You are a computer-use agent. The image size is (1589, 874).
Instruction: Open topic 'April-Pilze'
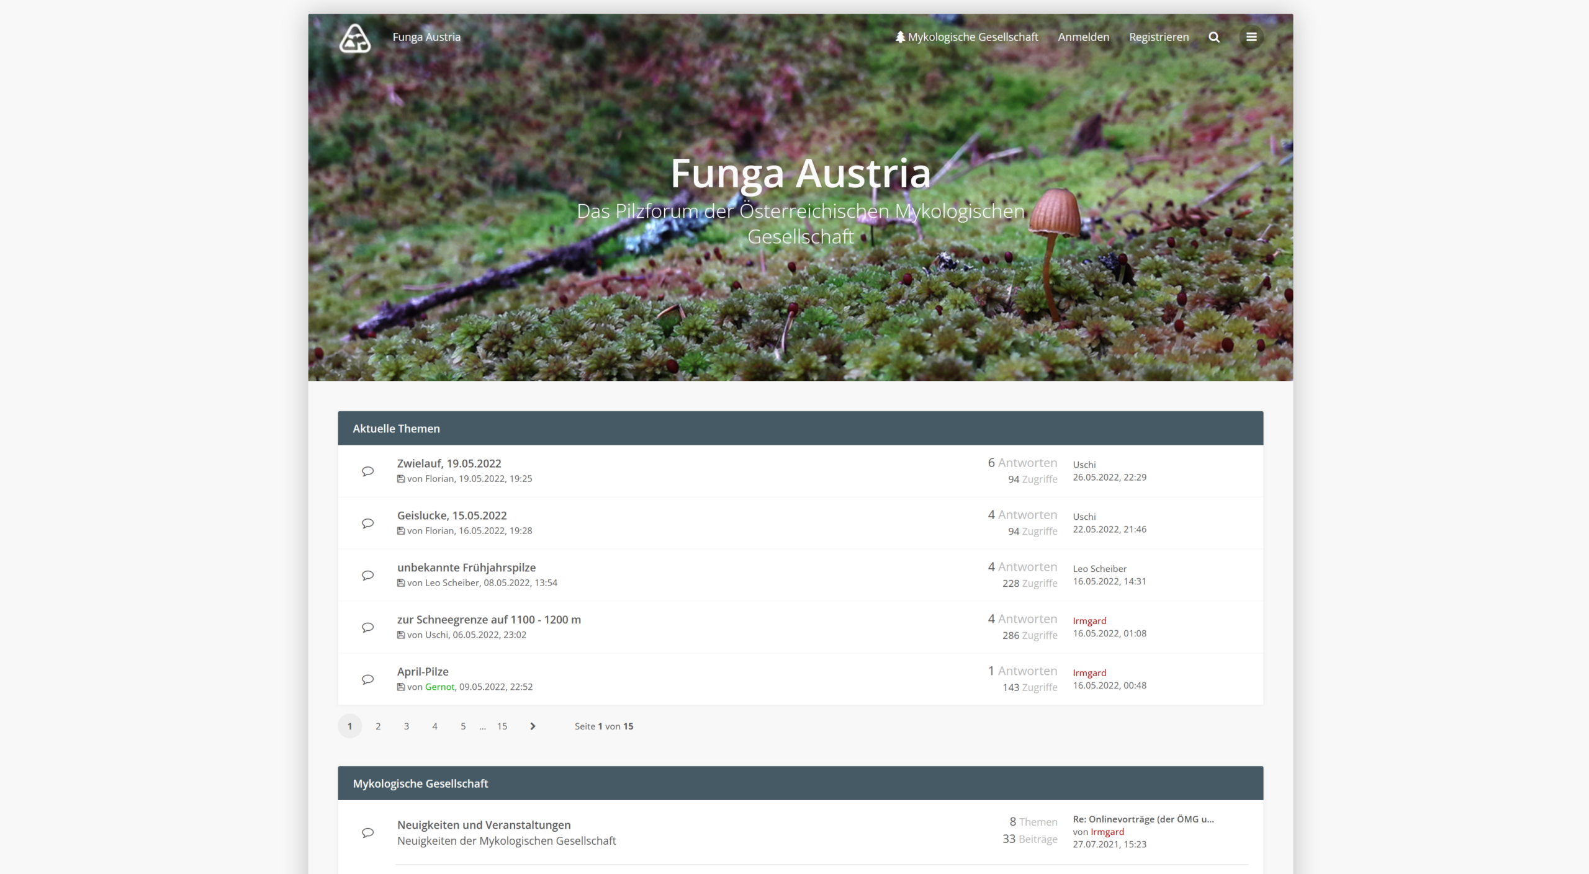[x=423, y=672]
